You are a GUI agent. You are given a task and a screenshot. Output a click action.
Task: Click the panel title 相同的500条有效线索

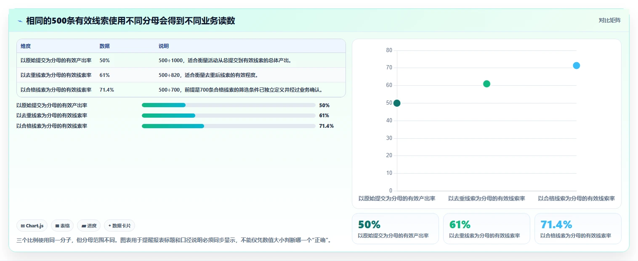pos(130,21)
